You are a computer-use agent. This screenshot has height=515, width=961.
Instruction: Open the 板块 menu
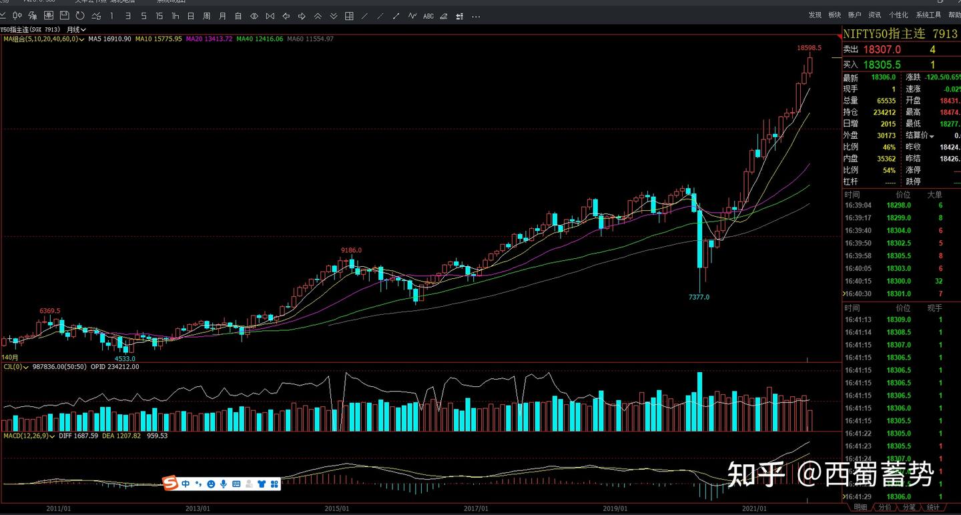coord(835,15)
